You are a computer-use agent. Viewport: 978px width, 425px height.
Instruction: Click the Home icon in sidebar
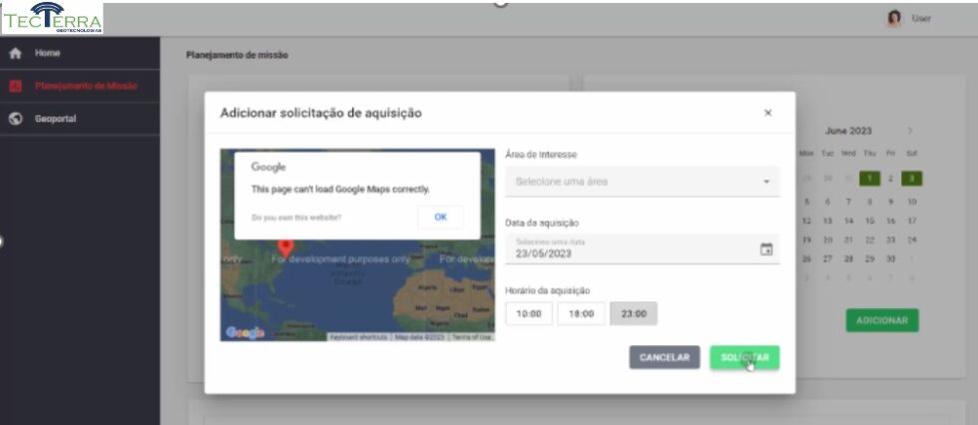coord(15,53)
